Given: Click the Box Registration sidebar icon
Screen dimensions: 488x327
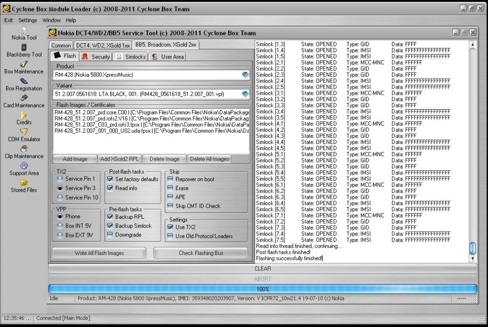Looking at the screenshot, I should [24, 82].
